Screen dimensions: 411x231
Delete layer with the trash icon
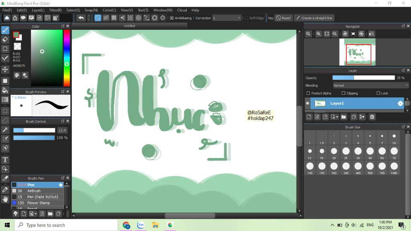coord(372,117)
